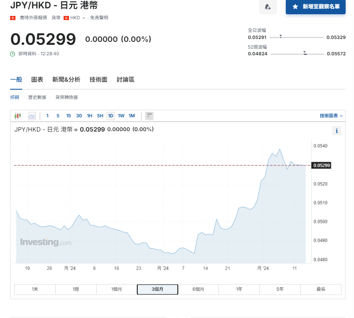This screenshot has width=354, height=318.
Task: Click 新增至觀察名單 button
Action: click(x=316, y=7)
